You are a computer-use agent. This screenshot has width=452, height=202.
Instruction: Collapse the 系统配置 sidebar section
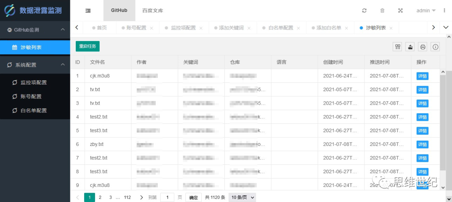(x=63, y=65)
